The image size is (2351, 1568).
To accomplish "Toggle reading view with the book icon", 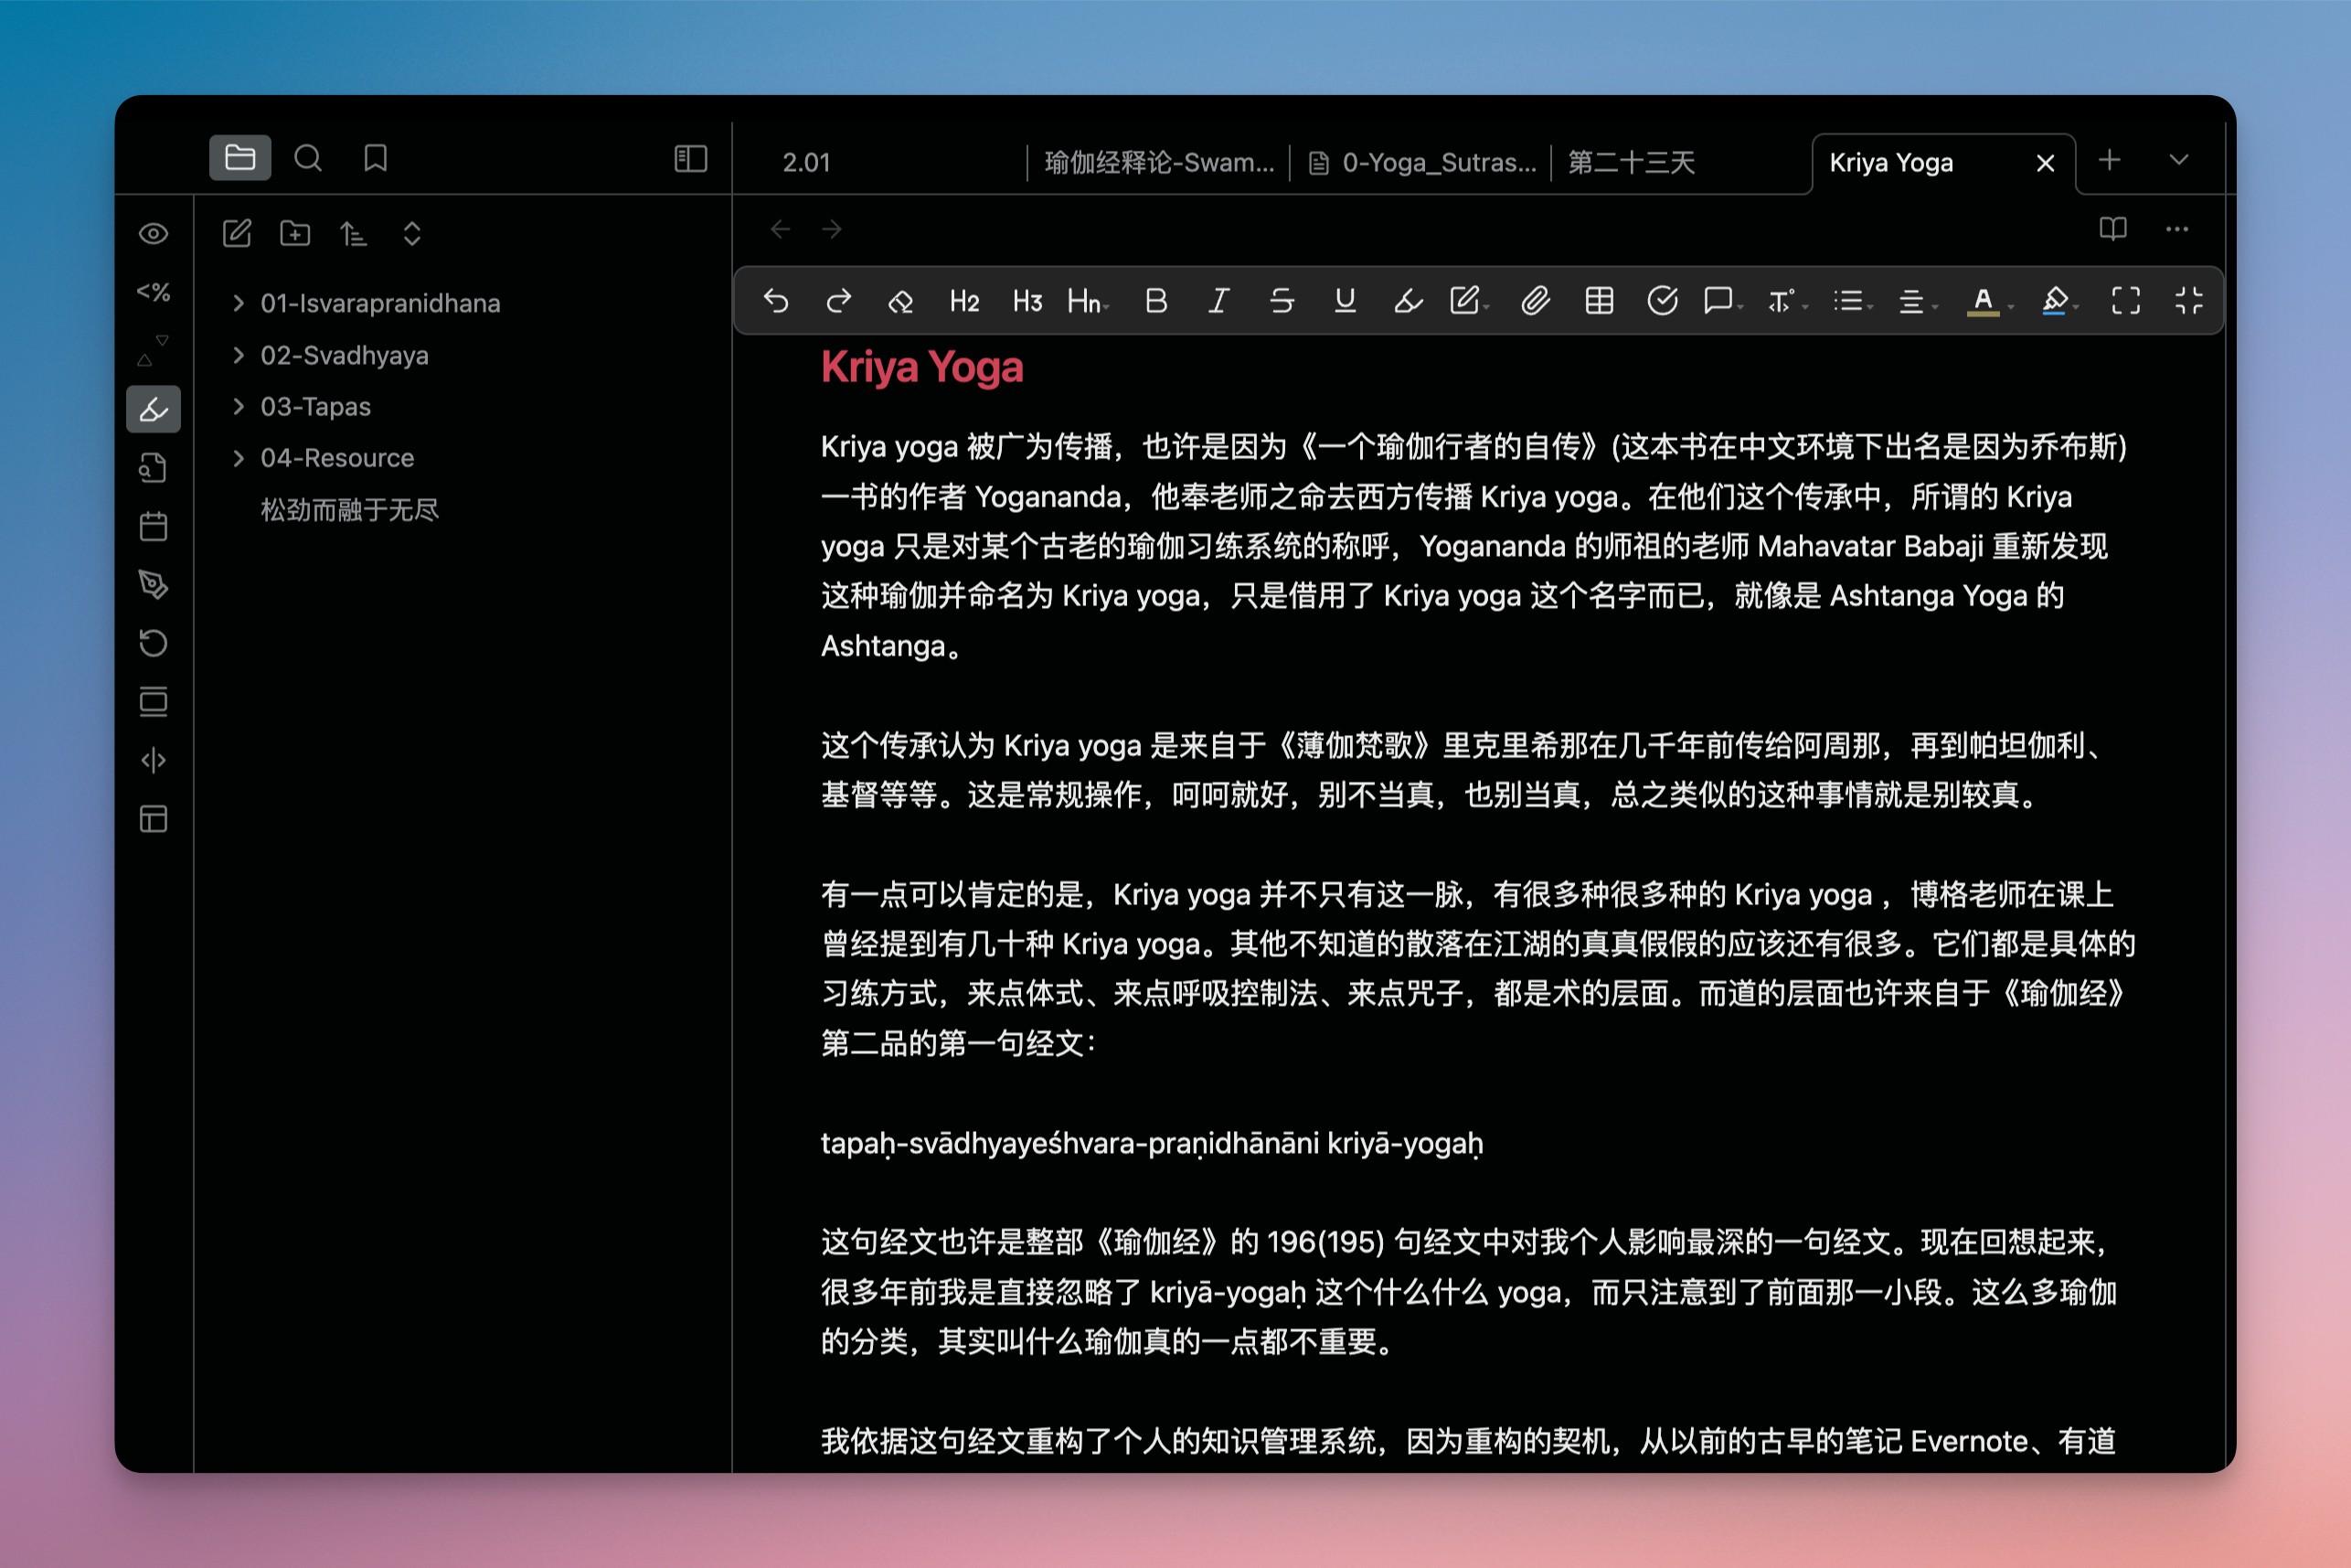I will pyautogui.click(x=2112, y=229).
